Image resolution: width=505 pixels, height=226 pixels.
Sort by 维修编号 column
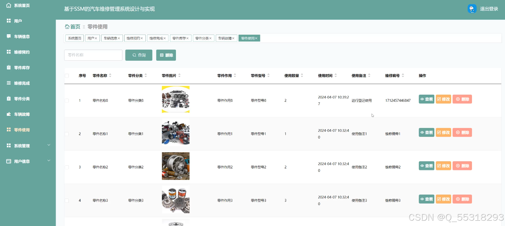coord(403,76)
